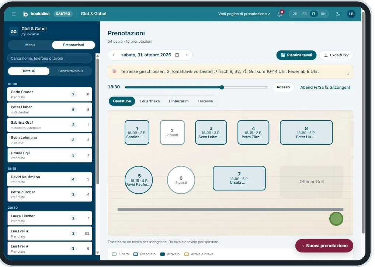Open the LB user avatar
This screenshot has height=267, width=375.
coord(351,14)
